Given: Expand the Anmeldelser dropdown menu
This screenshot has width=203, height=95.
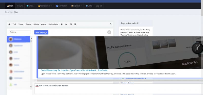Looking at the screenshot, I should [x=45, y=6].
